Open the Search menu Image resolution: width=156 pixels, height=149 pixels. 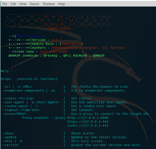[34, 4]
